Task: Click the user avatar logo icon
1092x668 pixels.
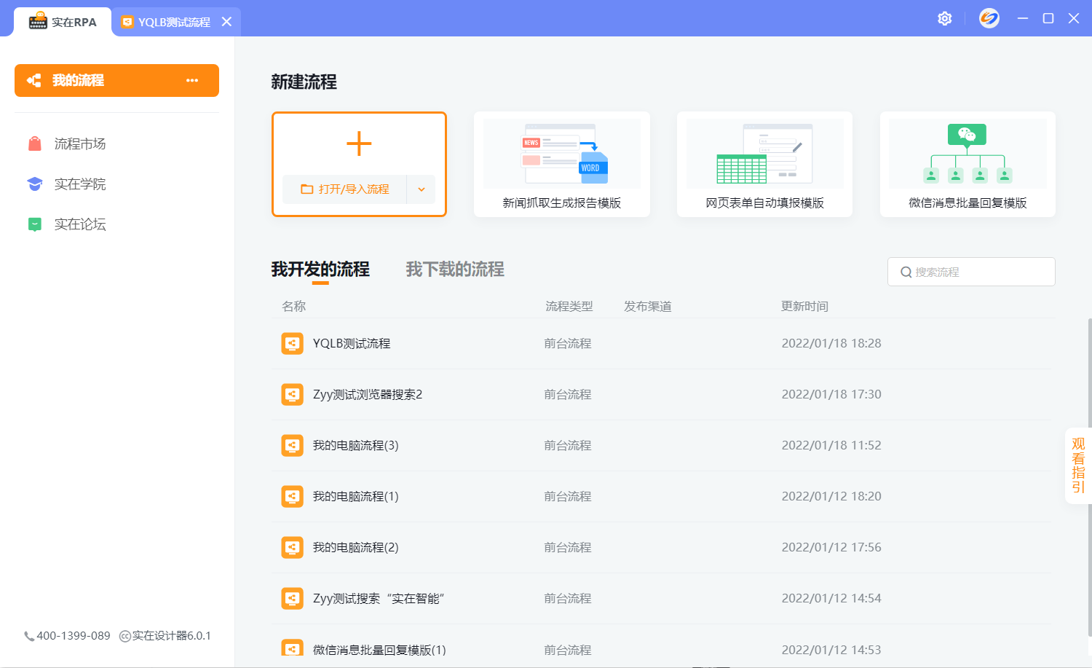Action: (x=989, y=18)
